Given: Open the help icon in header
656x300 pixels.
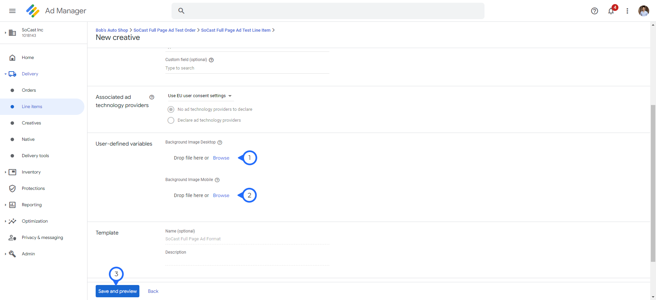Looking at the screenshot, I should click(x=594, y=11).
